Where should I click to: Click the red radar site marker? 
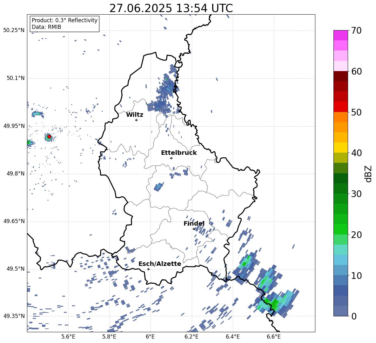[49, 137]
